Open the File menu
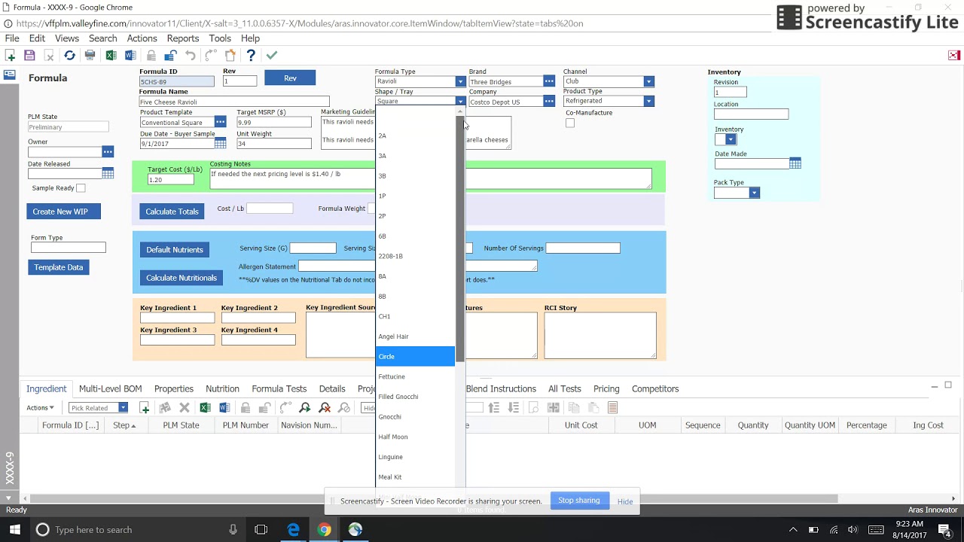Image resolution: width=964 pixels, height=542 pixels. (x=12, y=38)
